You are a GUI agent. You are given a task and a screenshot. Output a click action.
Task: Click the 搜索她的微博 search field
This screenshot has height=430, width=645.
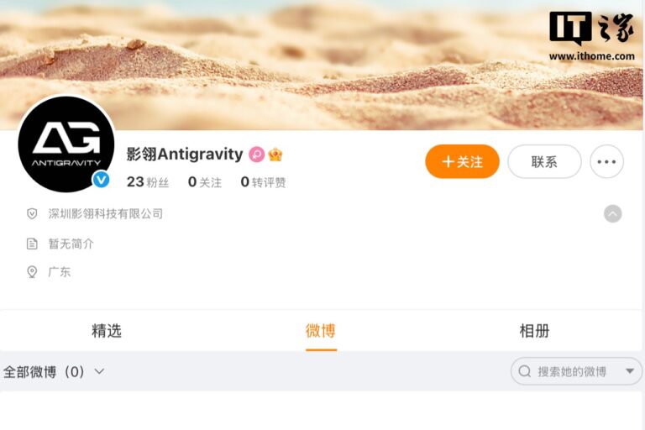[576, 371]
